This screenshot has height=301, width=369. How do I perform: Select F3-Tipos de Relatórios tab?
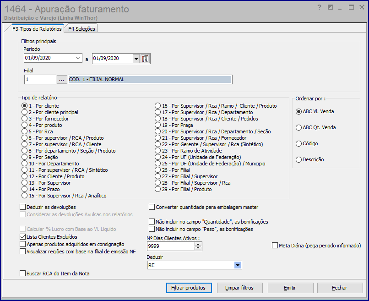click(37, 29)
